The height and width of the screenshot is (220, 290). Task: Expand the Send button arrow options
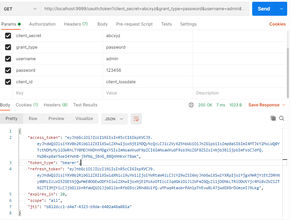point(282,9)
